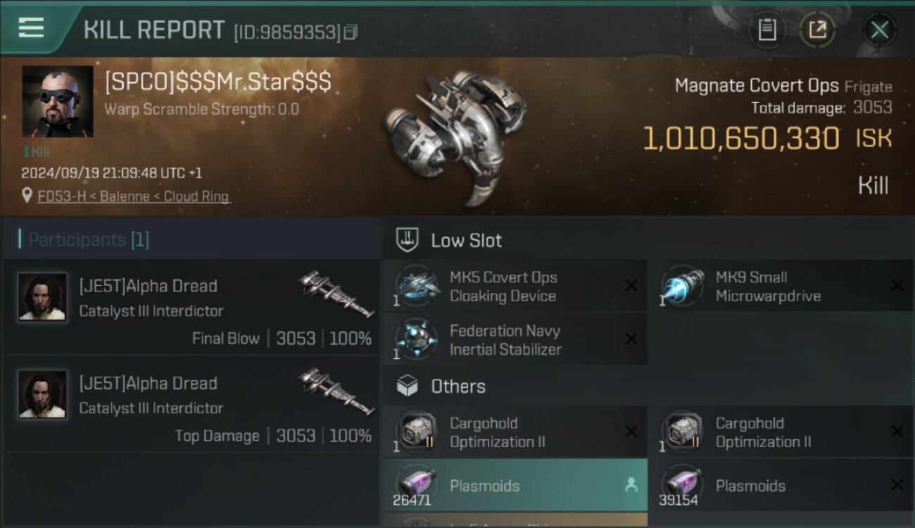
Task: Open the FD53-H location link
Action: pyautogui.click(x=134, y=196)
